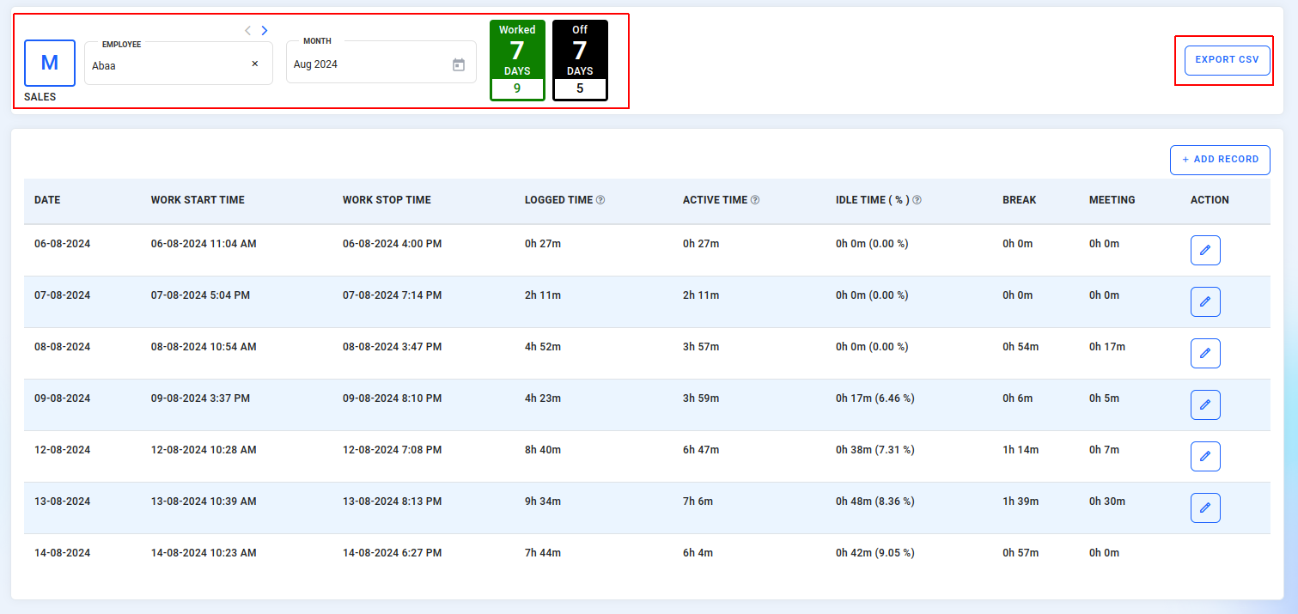Click stop time 14-08-2024 6:27 PM
This screenshot has height=614, width=1298.
pos(392,553)
